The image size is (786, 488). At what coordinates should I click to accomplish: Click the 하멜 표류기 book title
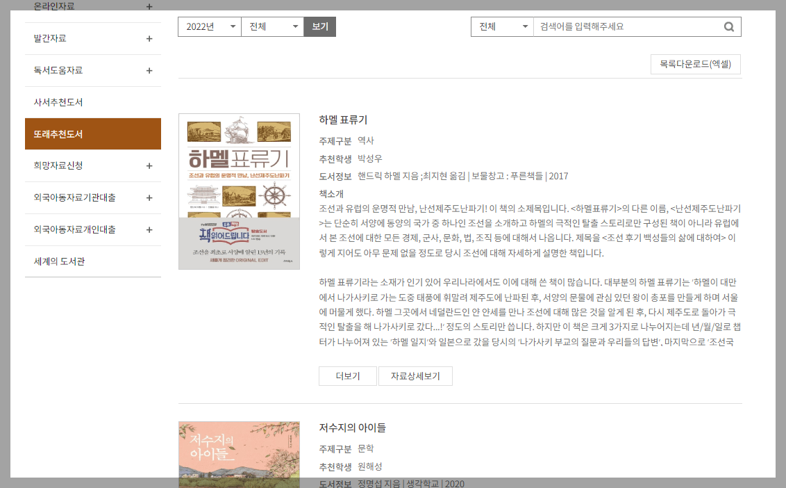click(x=344, y=120)
